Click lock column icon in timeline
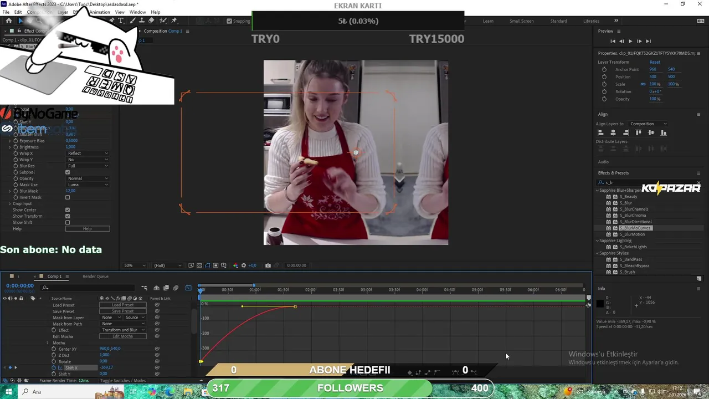The image size is (709, 399). click(x=21, y=298)
